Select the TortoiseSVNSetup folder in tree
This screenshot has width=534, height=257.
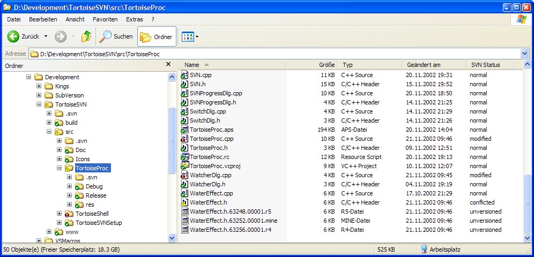point(99,223)
